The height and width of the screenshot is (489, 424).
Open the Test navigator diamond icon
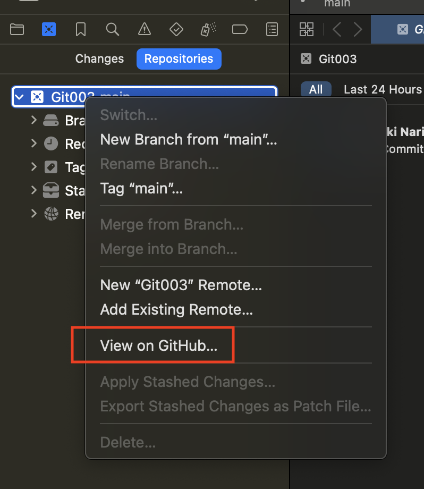176,30
